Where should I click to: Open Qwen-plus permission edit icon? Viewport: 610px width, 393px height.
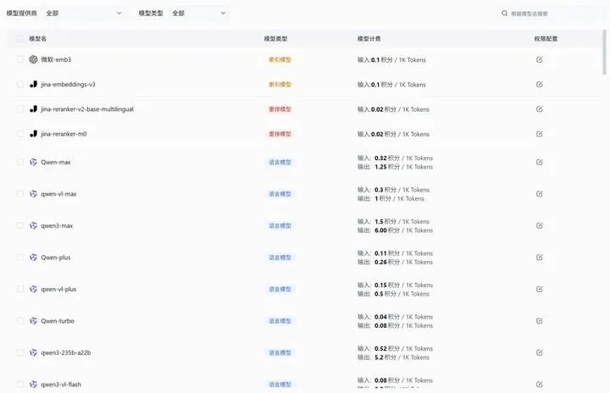tap(539, 257)
